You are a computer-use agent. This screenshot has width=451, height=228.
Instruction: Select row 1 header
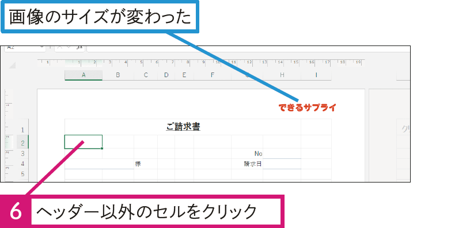[22, 127]
